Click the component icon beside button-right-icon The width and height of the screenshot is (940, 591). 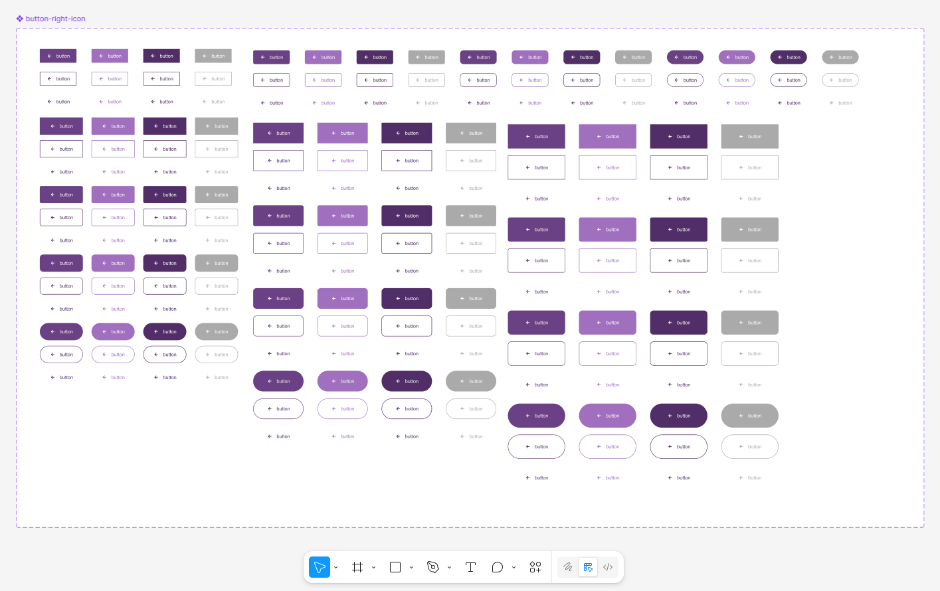[x=20, y=19]
